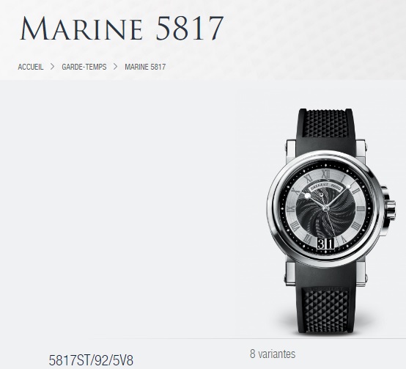Click the bottom-right steel lug of watch
Image resolution: width=406 pixels, height=369 pixels.
361,274
